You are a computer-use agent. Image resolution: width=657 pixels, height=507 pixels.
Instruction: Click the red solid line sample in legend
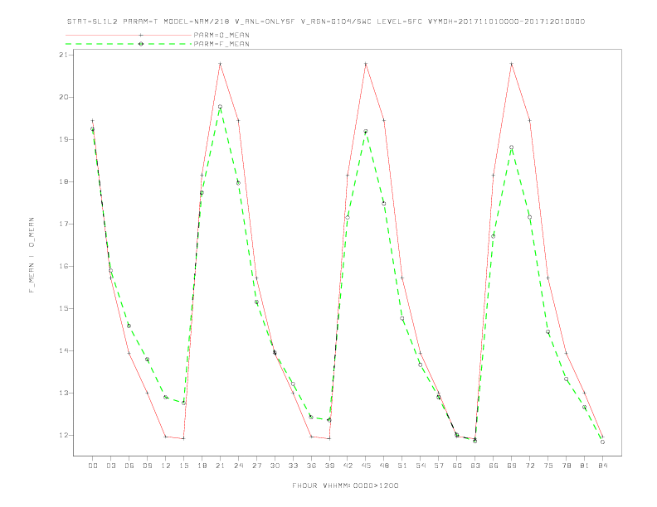click(x=129, y=35)
